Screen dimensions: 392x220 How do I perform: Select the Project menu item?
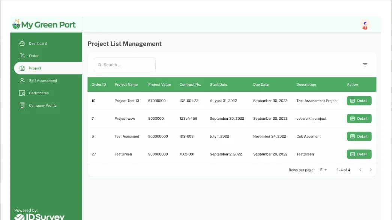[x=48, y=68]
